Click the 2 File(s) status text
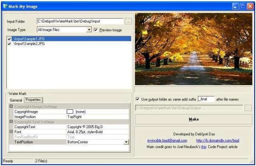 click(41, 161)
